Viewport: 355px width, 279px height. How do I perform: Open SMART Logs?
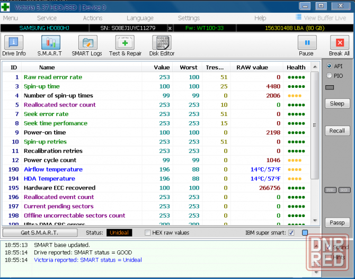coord(87,46)
